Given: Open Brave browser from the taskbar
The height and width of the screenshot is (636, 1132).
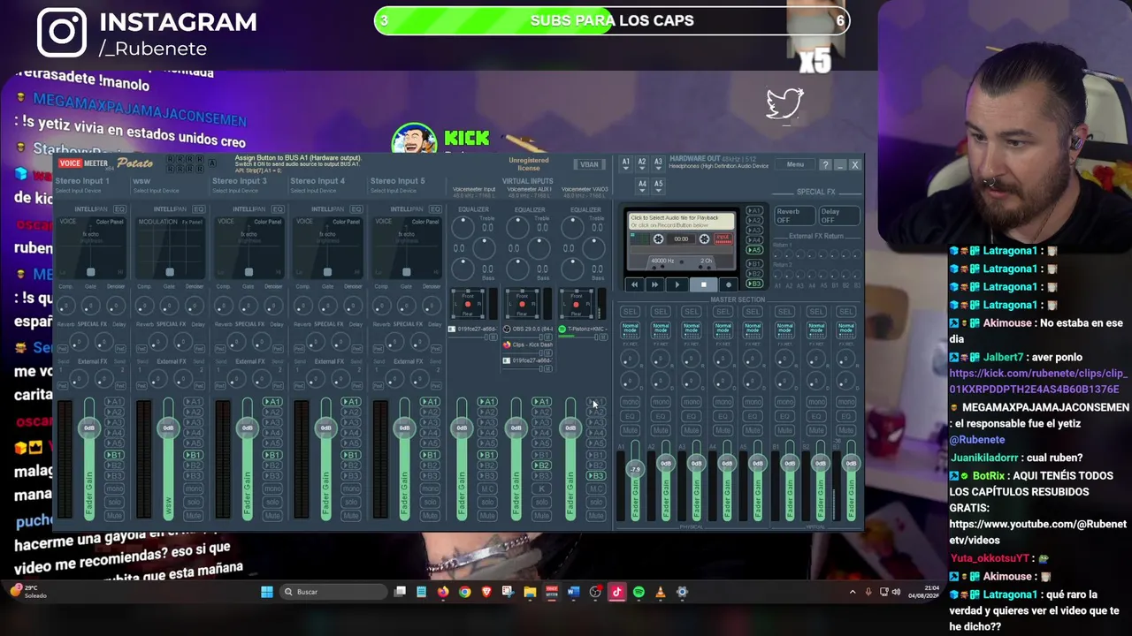Looking at the screenshot, I should pyautogui.click(x=486, y=592).
